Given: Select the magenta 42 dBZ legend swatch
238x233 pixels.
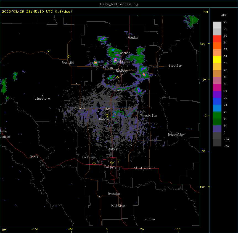Looking at the screenshot, I should click(x=217, y=87).
